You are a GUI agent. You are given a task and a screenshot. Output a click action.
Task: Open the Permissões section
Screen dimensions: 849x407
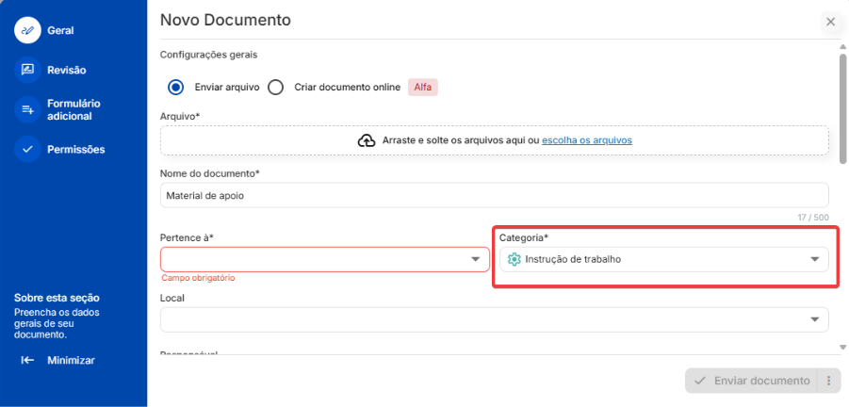75,149
